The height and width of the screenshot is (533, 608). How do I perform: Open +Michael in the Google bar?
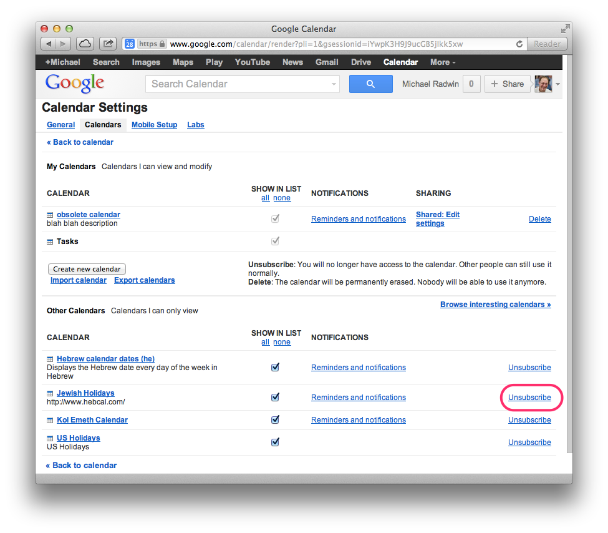coord(63,62)
